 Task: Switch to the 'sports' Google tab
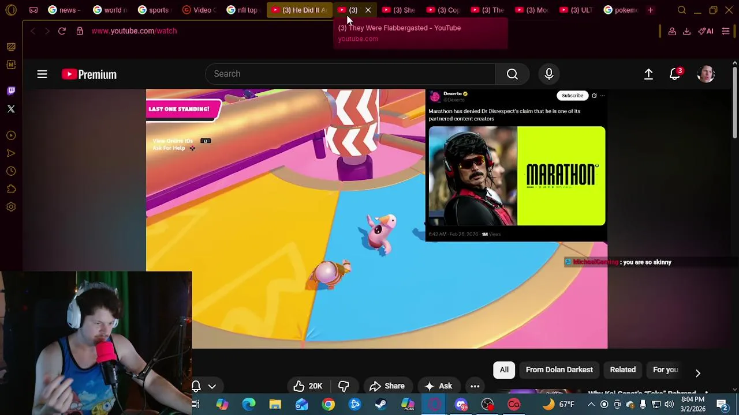click(155, 10)
